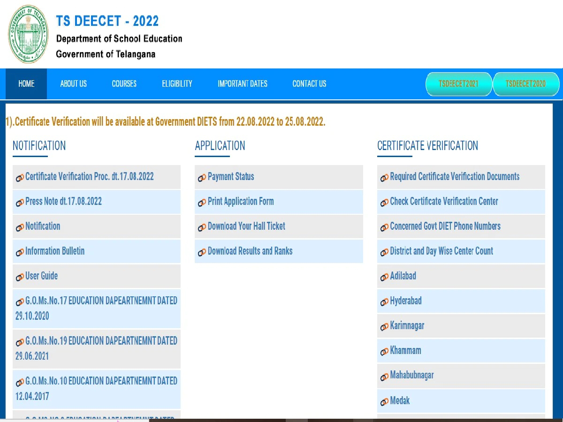Open the ELIGIBILITY menu item

pos(177,84)
